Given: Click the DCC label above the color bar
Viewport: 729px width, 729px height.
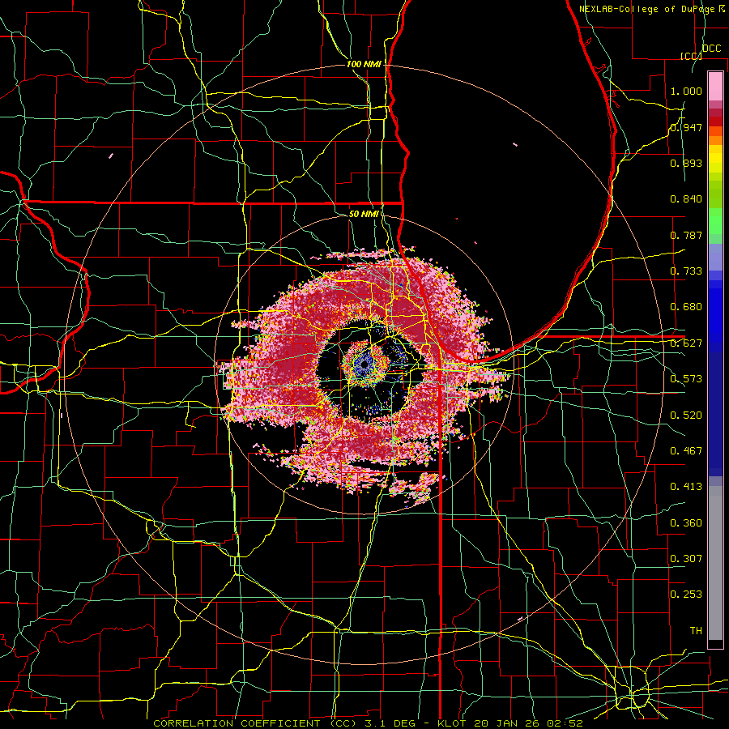Looking at the screenshot, I should click(x=711, y=49).
